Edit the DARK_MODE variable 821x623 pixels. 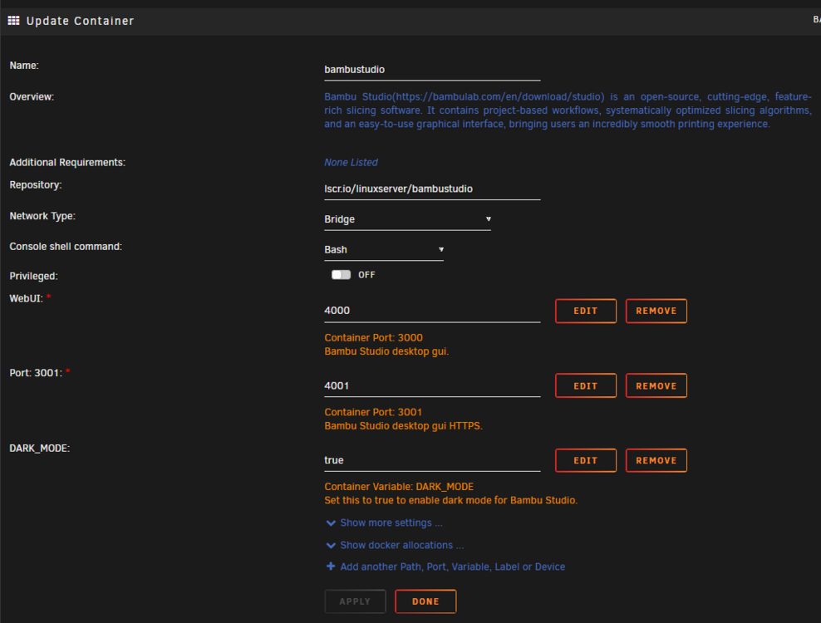[585, 461]
